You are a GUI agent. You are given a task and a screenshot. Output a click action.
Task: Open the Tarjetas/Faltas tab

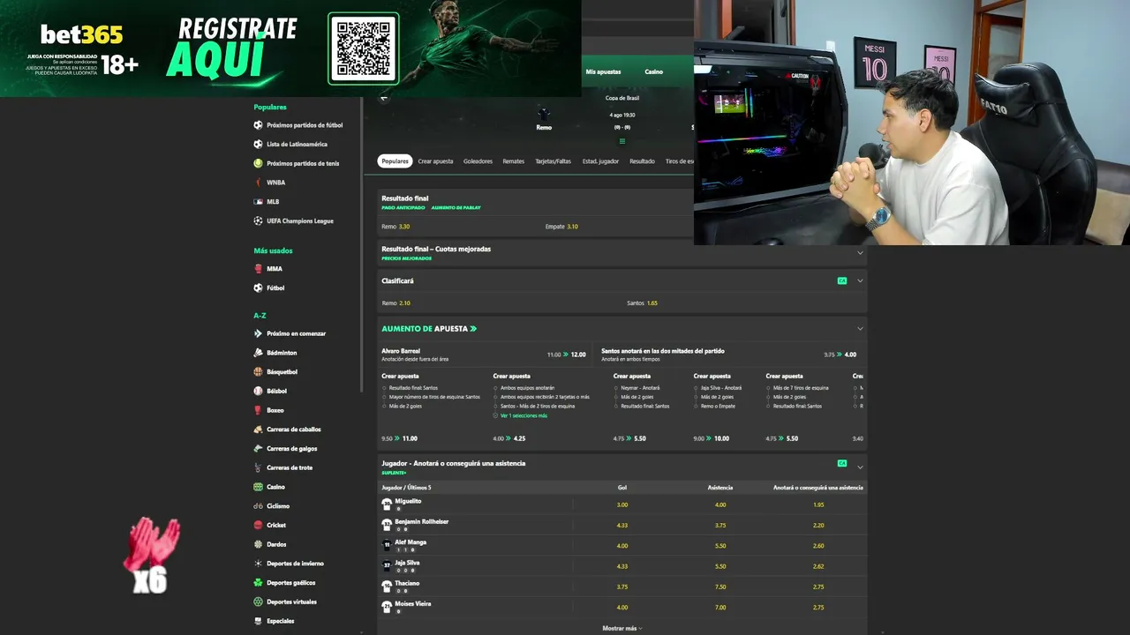[x=554, y=161]
